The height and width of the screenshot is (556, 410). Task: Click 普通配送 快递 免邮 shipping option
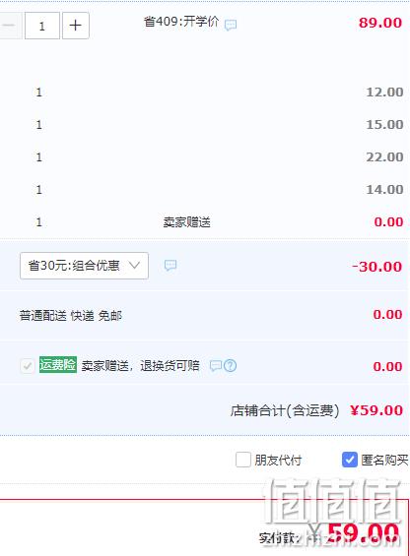[71, 315]
